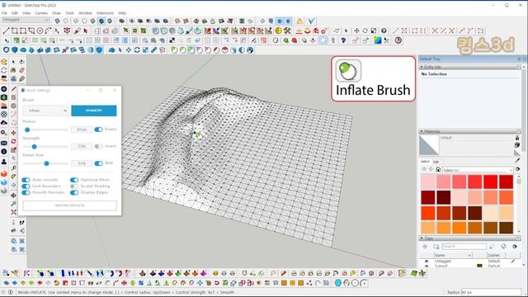Click the blue Symmetry button
The height and width of the screenshot is (297, 528).
(94, 111)
